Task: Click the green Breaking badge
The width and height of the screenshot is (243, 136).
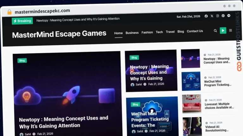Action: click(x=22, y=21)
